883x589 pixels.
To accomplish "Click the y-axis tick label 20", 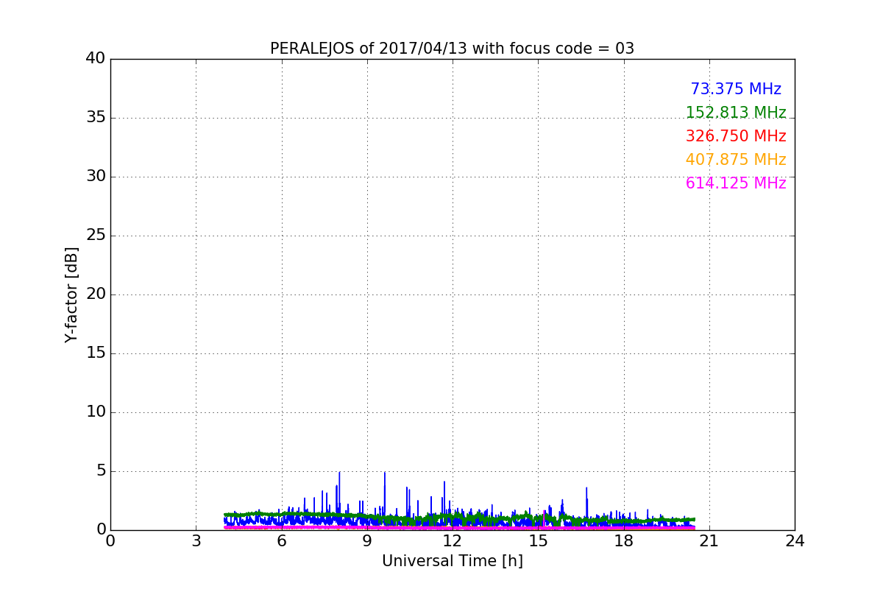I will click(96, 294).
